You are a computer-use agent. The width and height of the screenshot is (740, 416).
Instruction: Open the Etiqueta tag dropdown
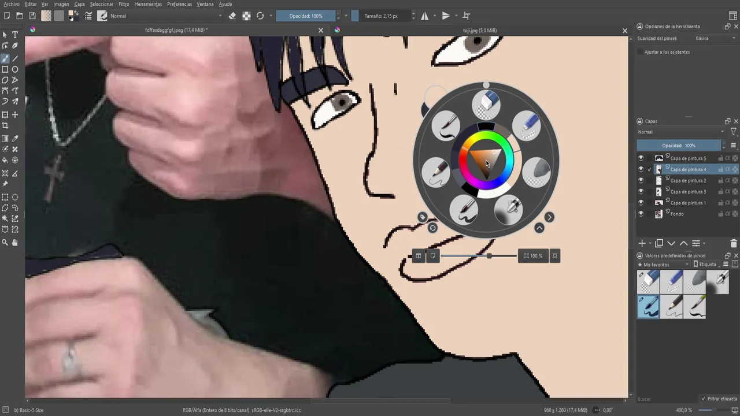[706, 264]
